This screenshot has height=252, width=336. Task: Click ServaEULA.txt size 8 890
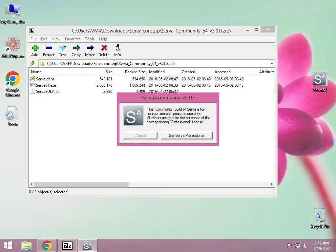click(108, 91)
